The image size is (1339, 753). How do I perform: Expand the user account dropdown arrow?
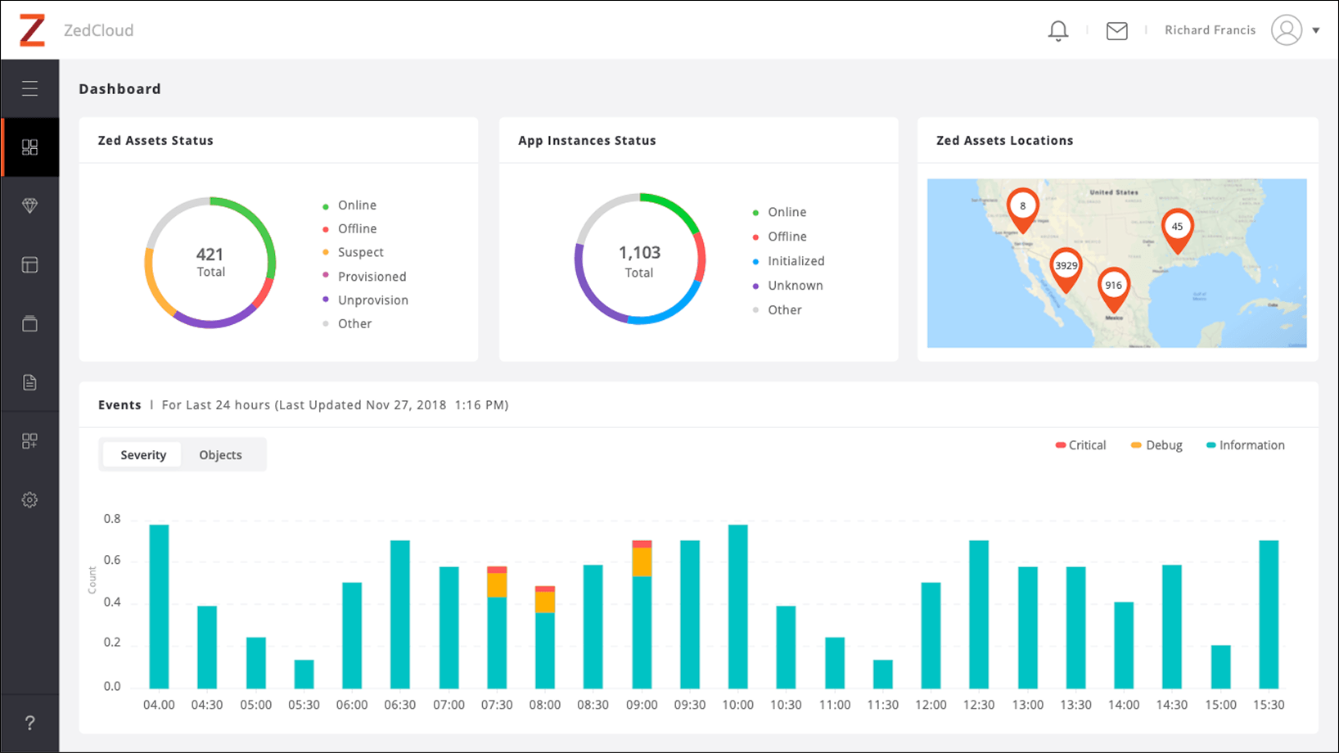click(1316, 31)
